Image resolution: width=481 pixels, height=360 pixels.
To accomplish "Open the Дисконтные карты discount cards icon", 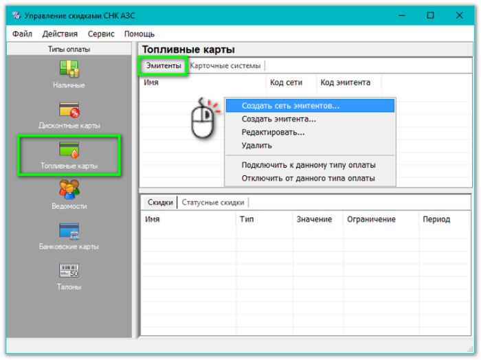I will tap(69, 110).
